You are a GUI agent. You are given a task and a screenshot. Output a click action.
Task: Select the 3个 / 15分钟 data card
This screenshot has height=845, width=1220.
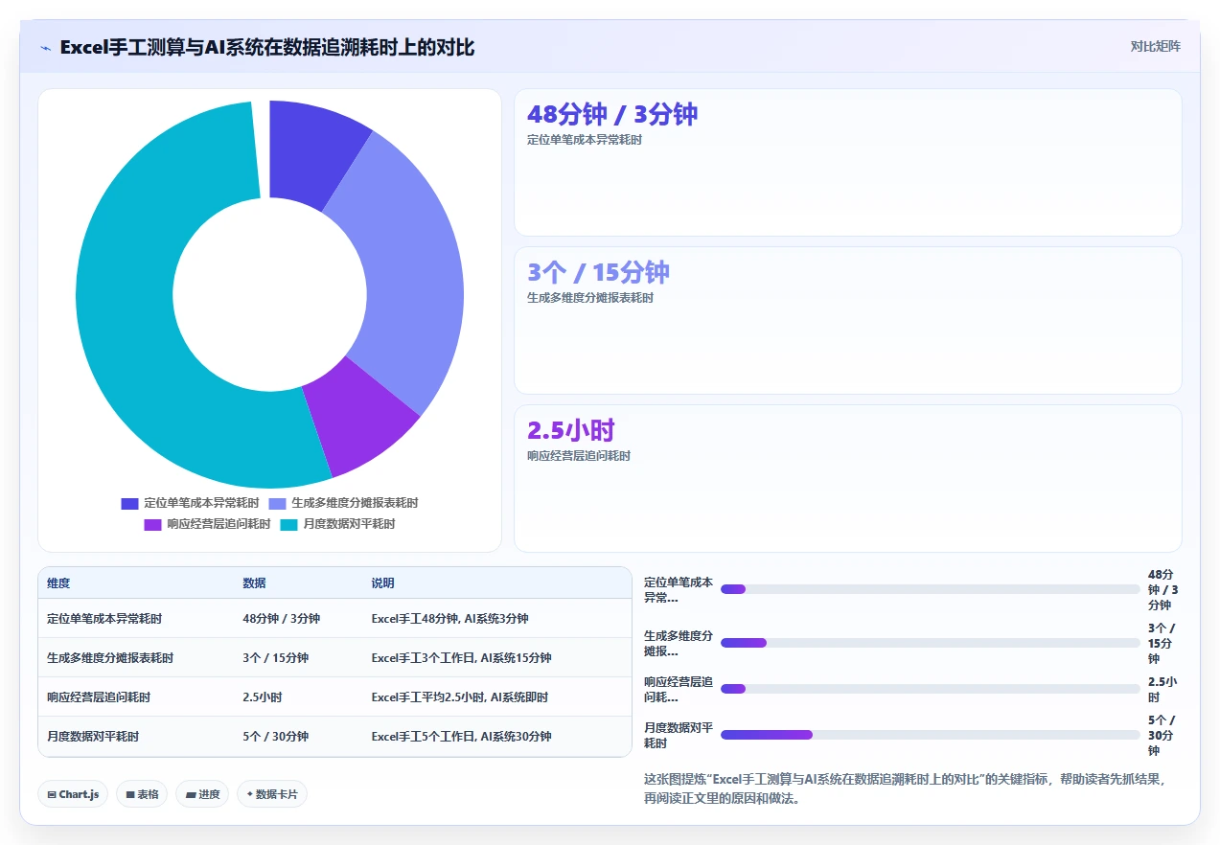848,320
